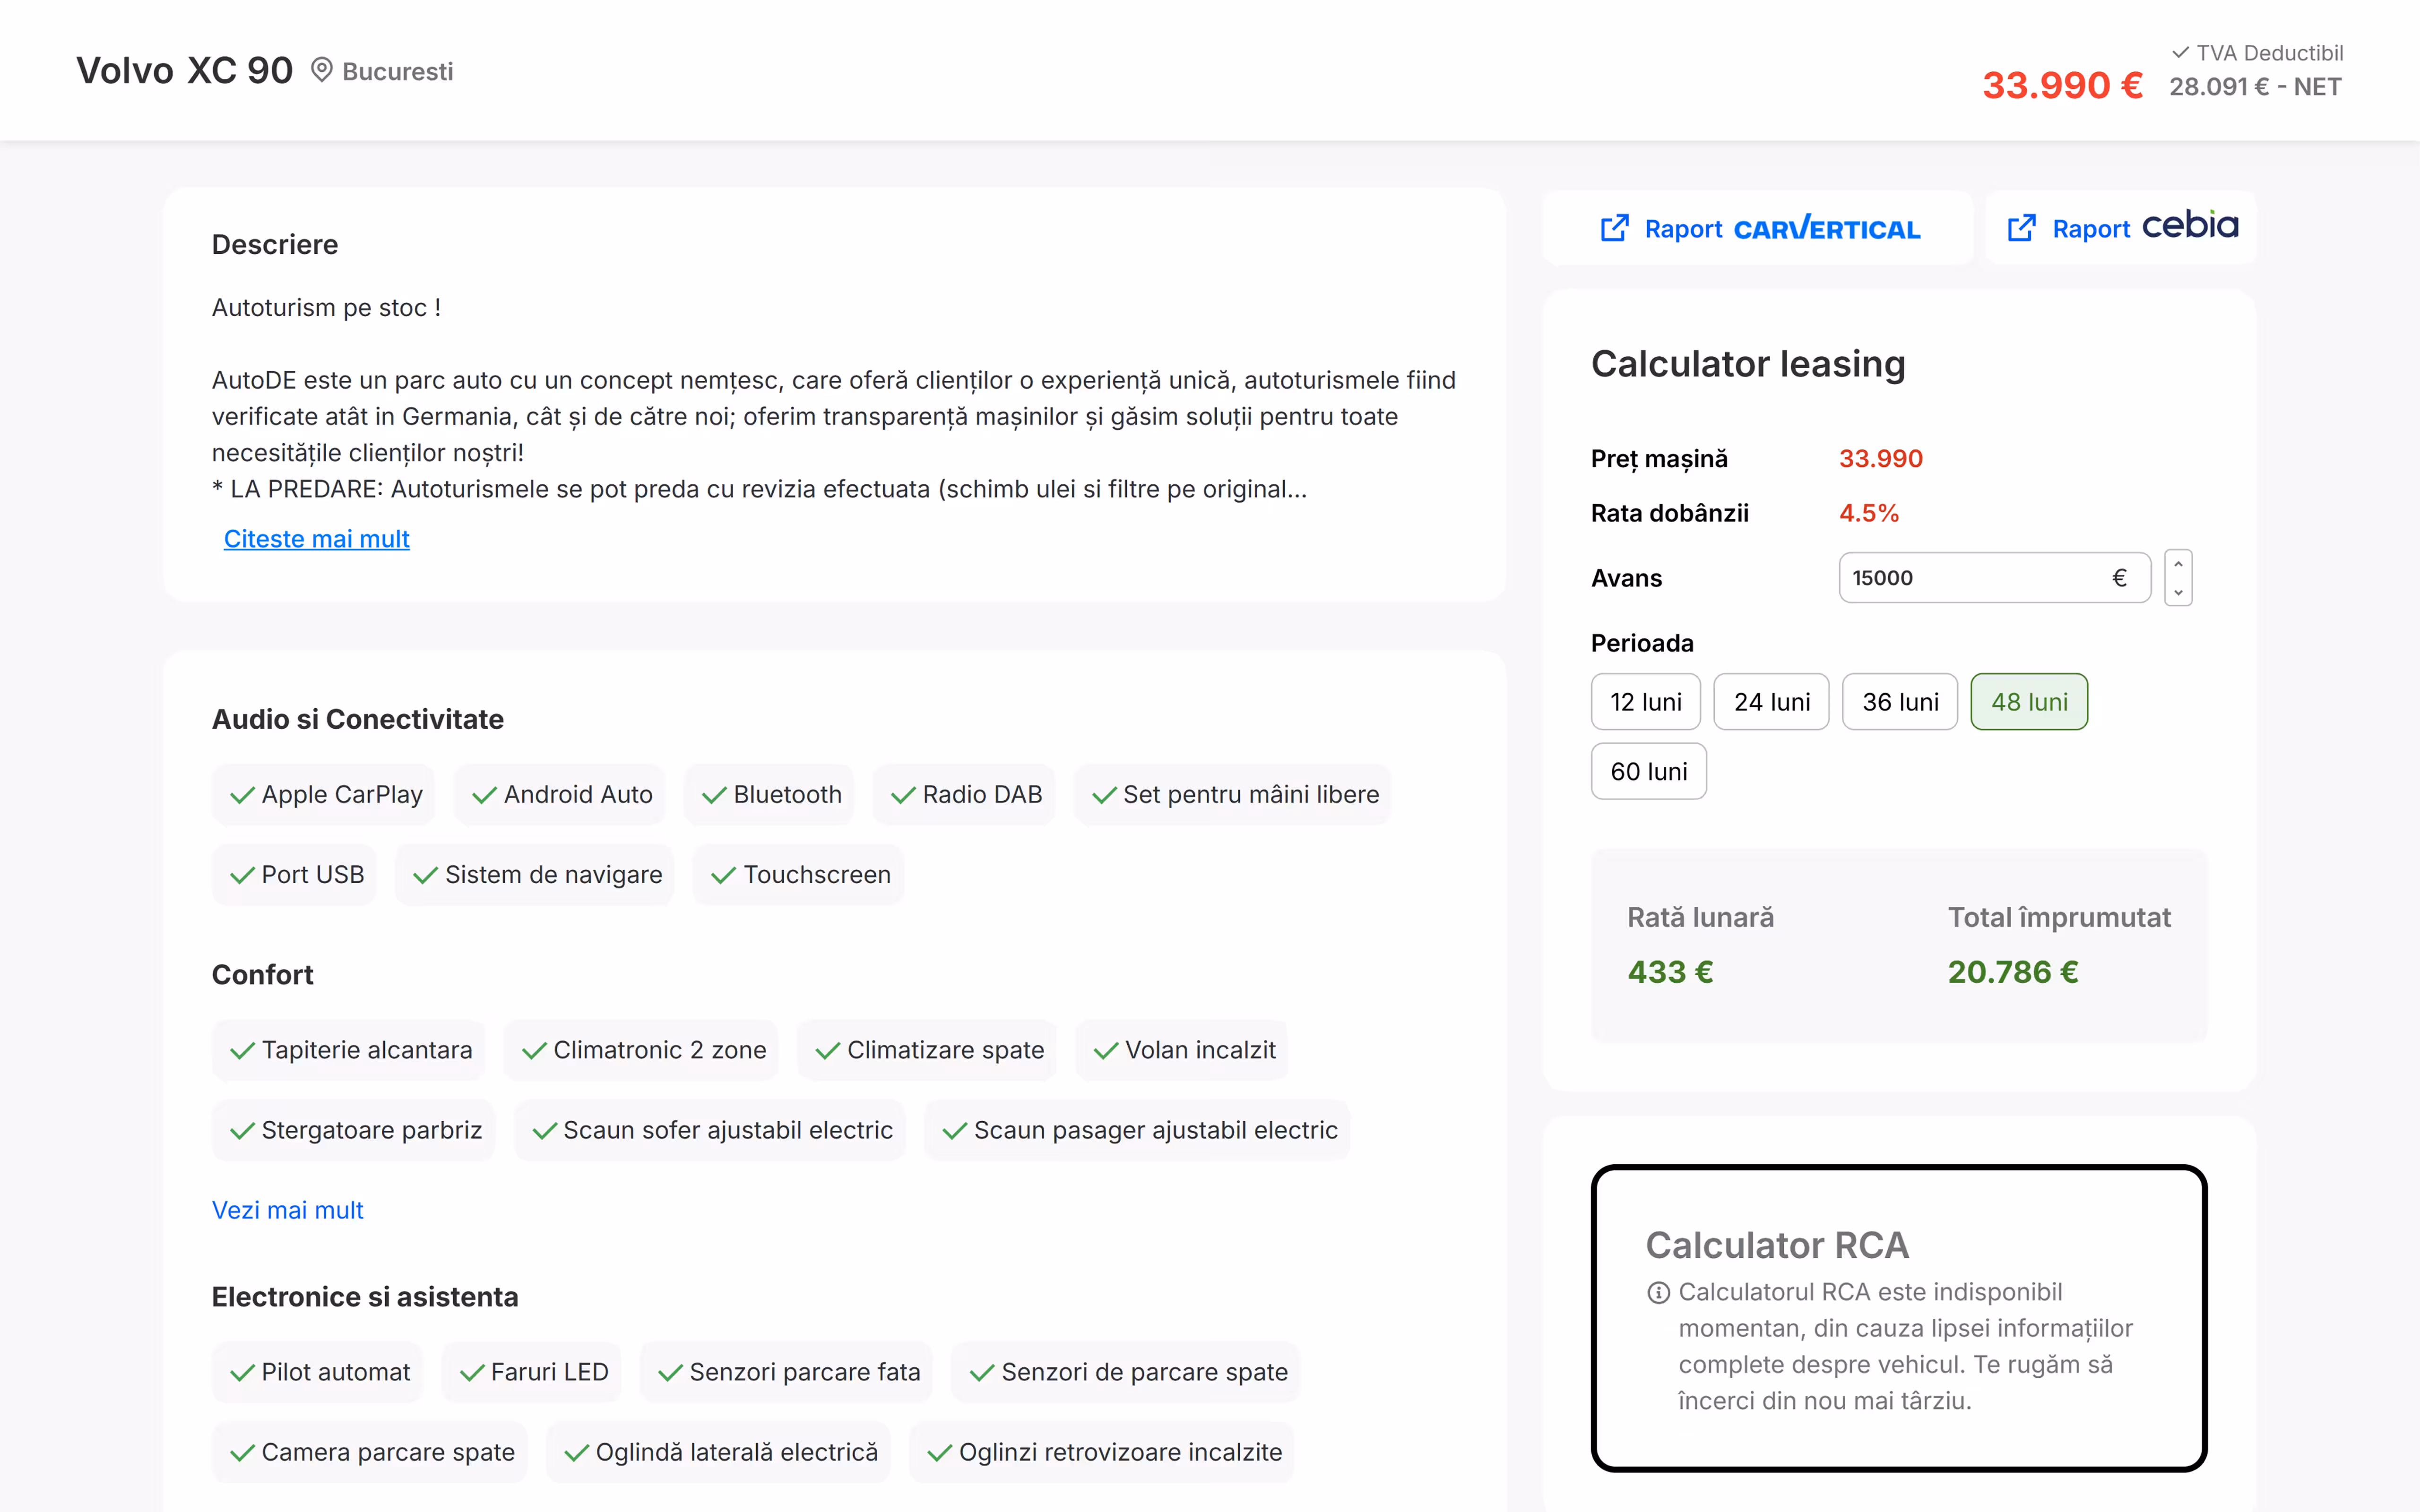Click the Climatizare spate chip

[x=927, y=1050]
